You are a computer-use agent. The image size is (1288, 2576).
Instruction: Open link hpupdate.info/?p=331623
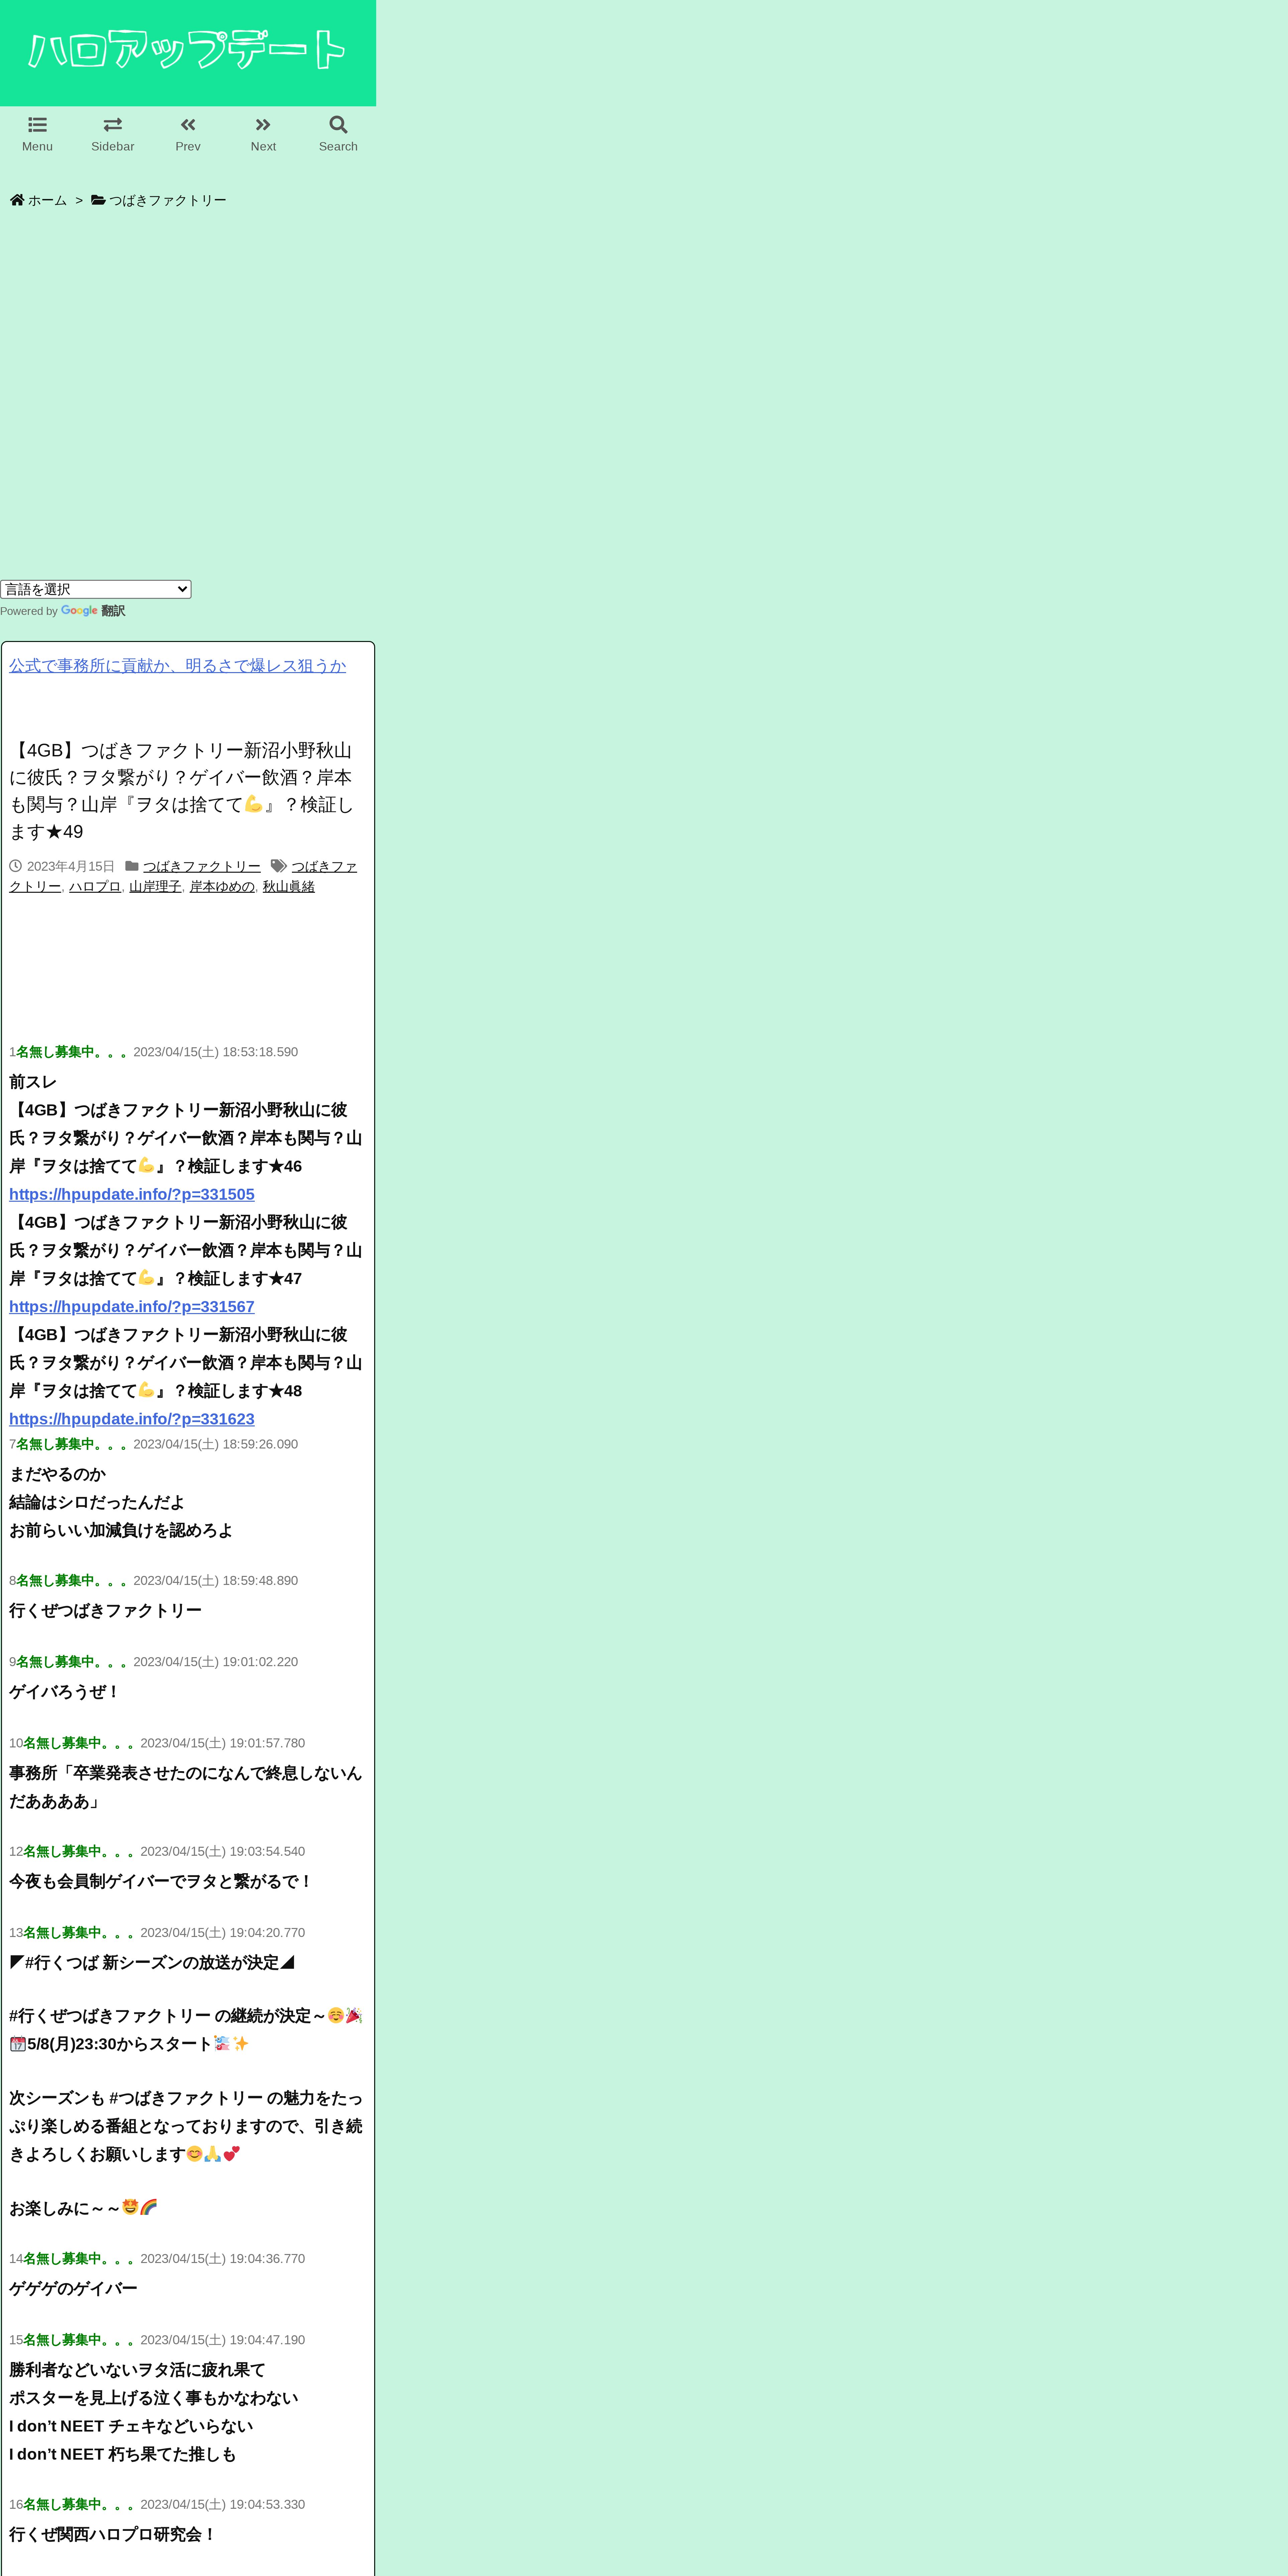[x=132, y=1419]
